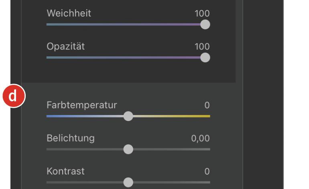The width and height of the screenshot is (309, 189).
Task: Click the Weichheit value field showing 100
Action: (x=202, y=13)
